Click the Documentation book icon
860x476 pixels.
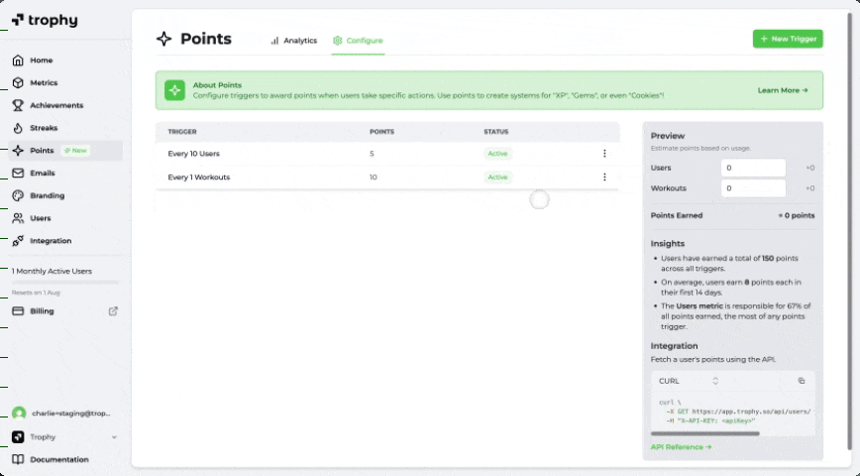coord(18,459)
